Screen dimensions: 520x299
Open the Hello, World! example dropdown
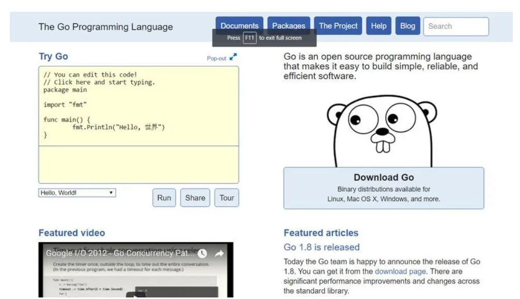pyautogui.click(x=77, y=193)
